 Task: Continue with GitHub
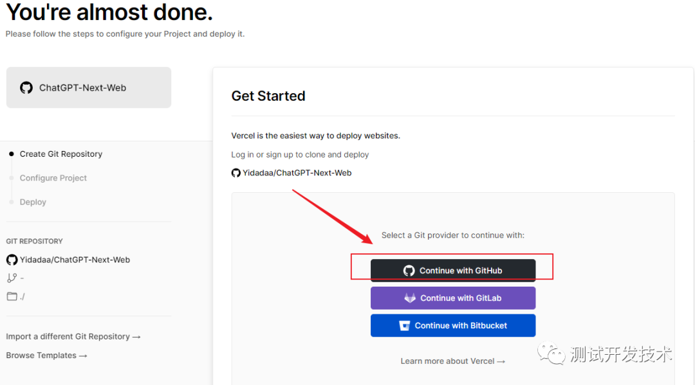pyautogui.click(x=453, y=271)
